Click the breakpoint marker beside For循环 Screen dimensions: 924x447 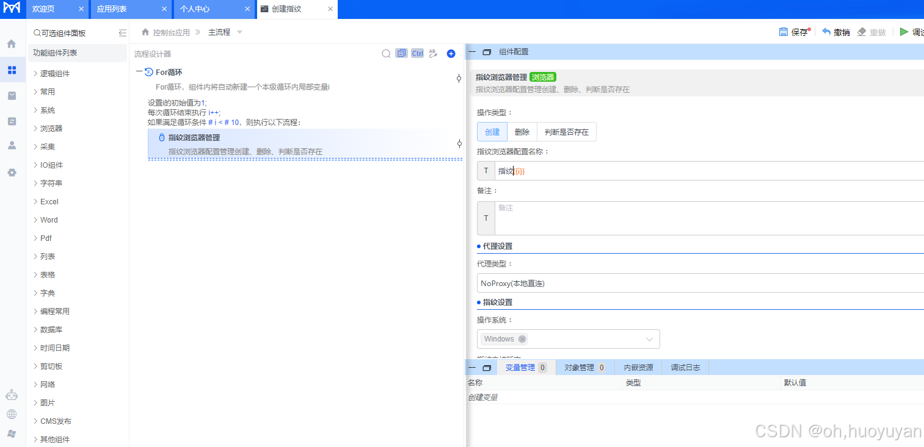click(459, 78)
